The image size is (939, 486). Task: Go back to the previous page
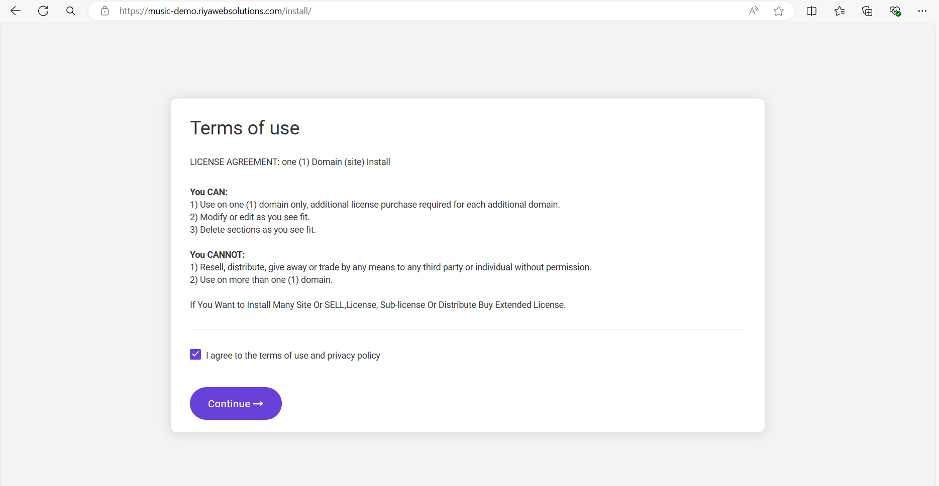pos(16,11)
